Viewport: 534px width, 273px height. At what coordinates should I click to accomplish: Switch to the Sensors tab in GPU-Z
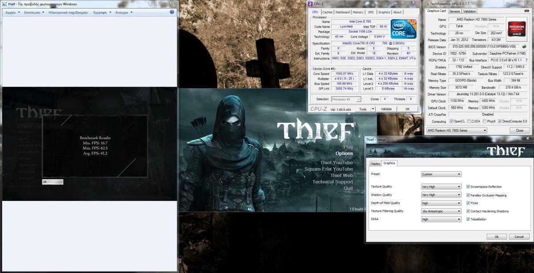[454, 11]
